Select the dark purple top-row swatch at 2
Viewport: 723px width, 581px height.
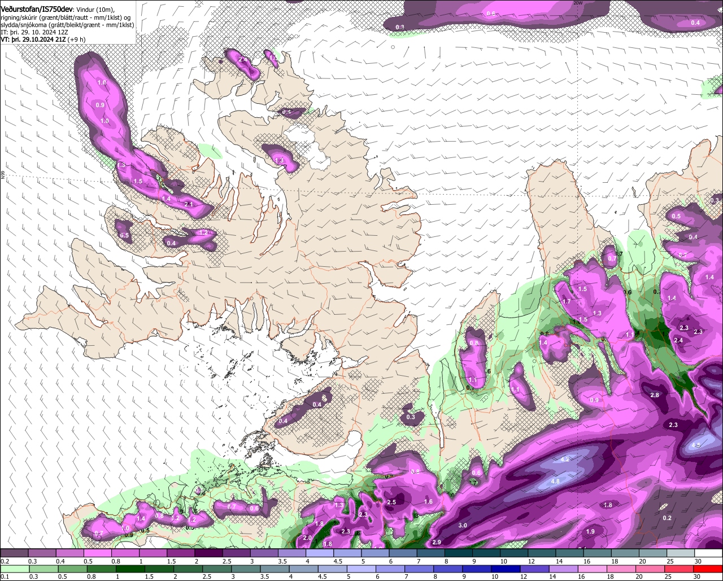tap(208, 553)
